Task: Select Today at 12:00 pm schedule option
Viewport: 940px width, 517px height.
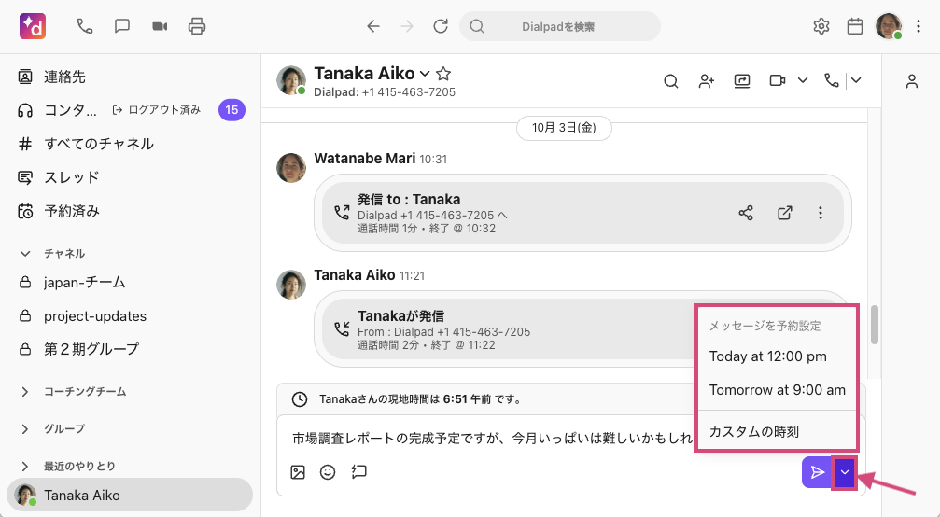Action: tap(767, 356)
